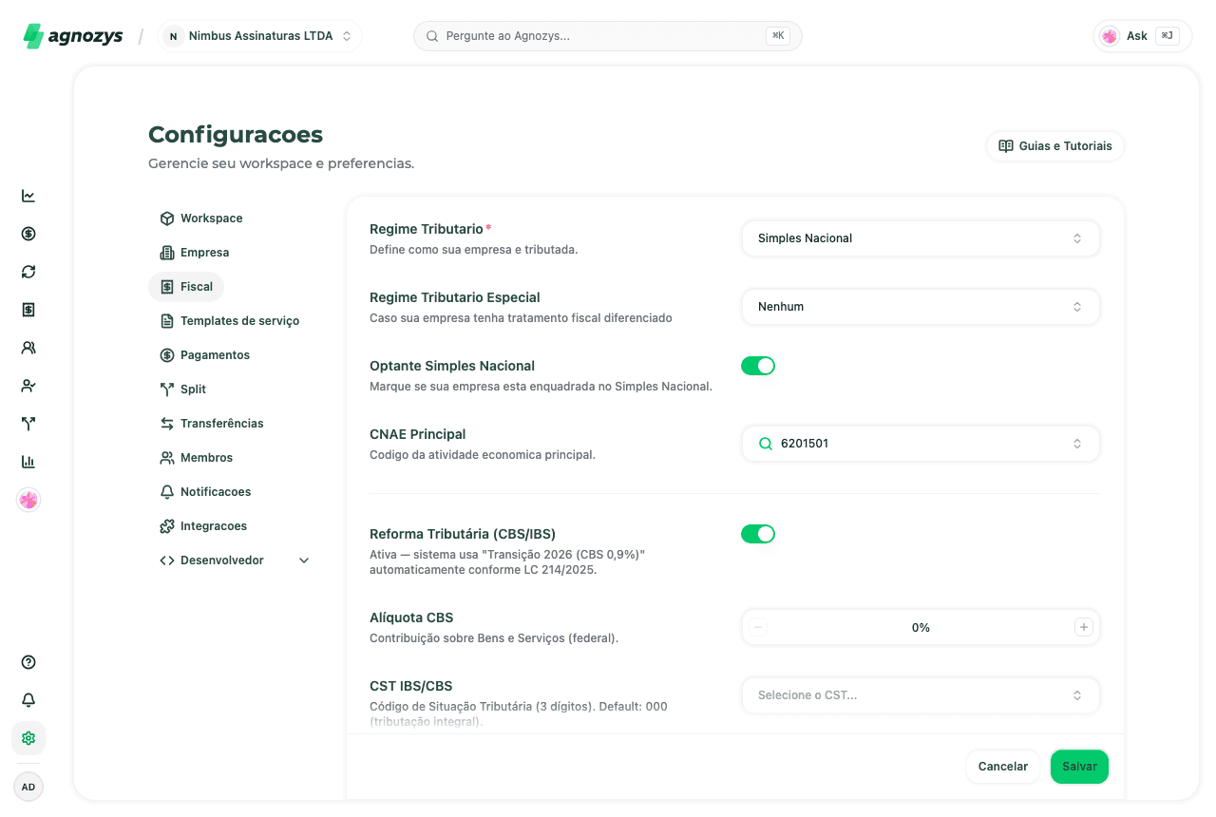1216x817 pixels.
Task: Expand the Desenvolvedor menu chevron
Action: pyautogui.click(x=304, y=560)
